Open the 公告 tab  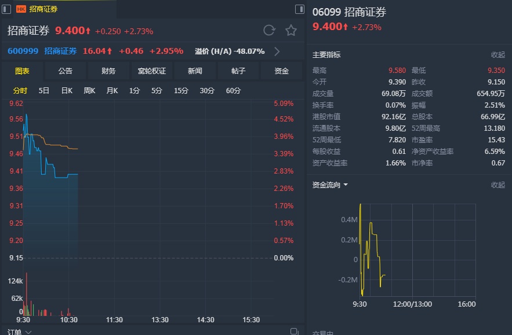coord(66,71)
